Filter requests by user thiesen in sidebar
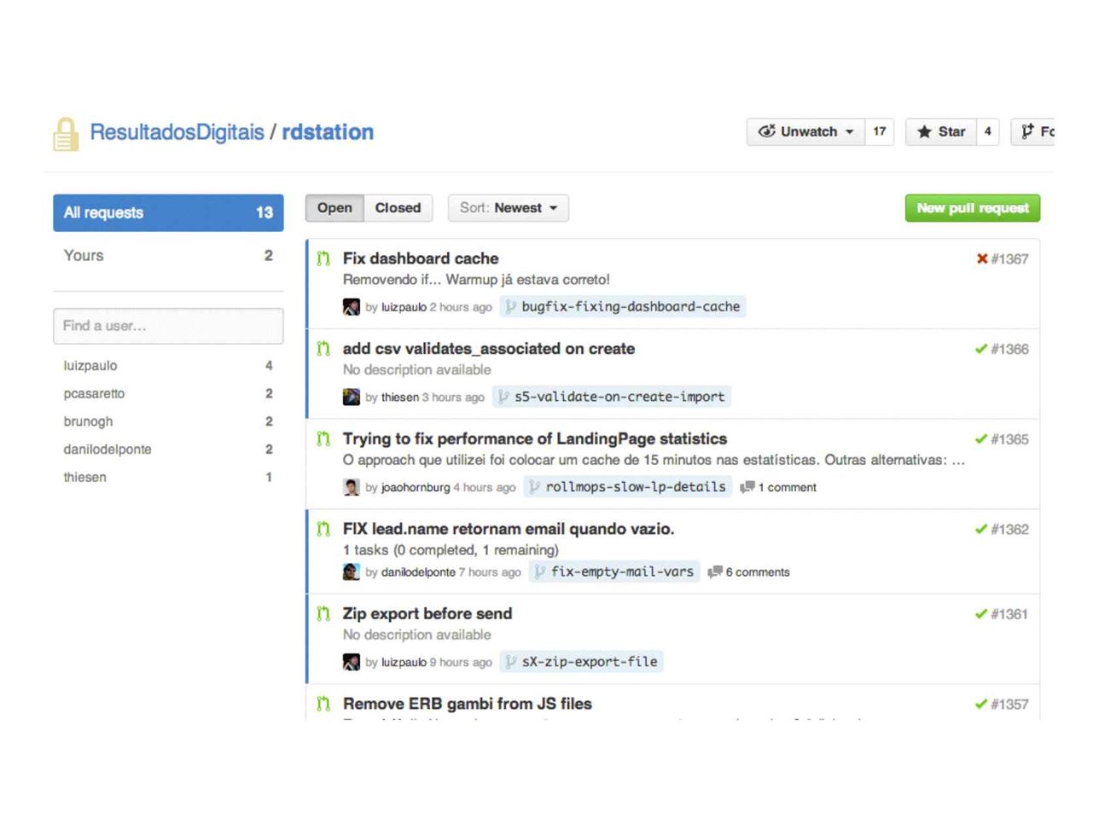 pos(84,478)
